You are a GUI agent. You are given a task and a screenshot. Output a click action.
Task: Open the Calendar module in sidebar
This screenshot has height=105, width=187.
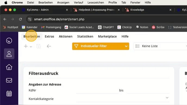click(9, 94)
